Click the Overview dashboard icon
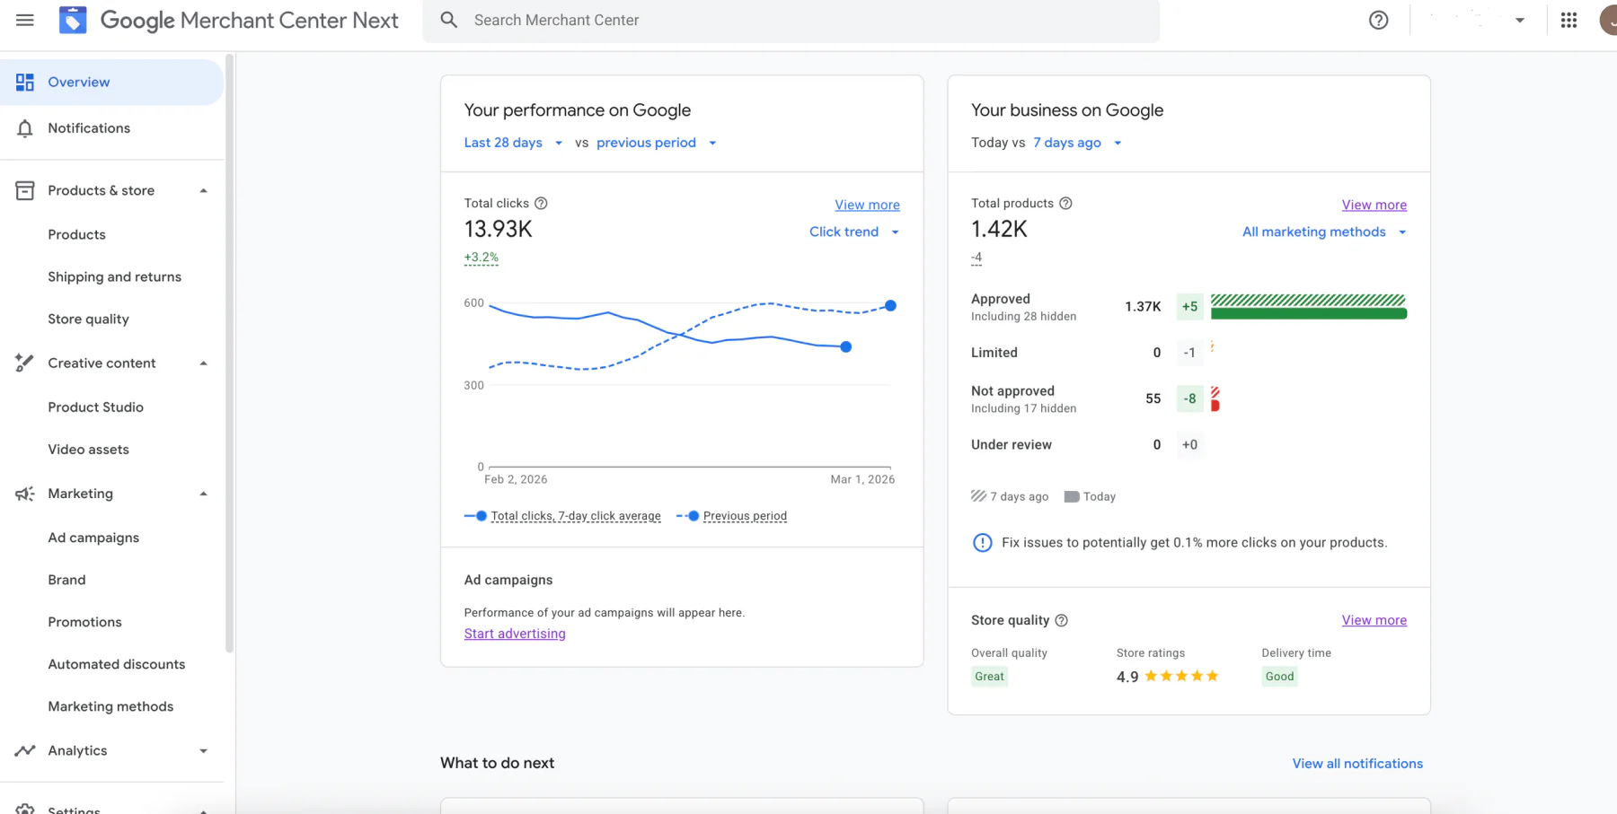Image resolution: width=1617 pixels, height=814 pixels. 25,82
